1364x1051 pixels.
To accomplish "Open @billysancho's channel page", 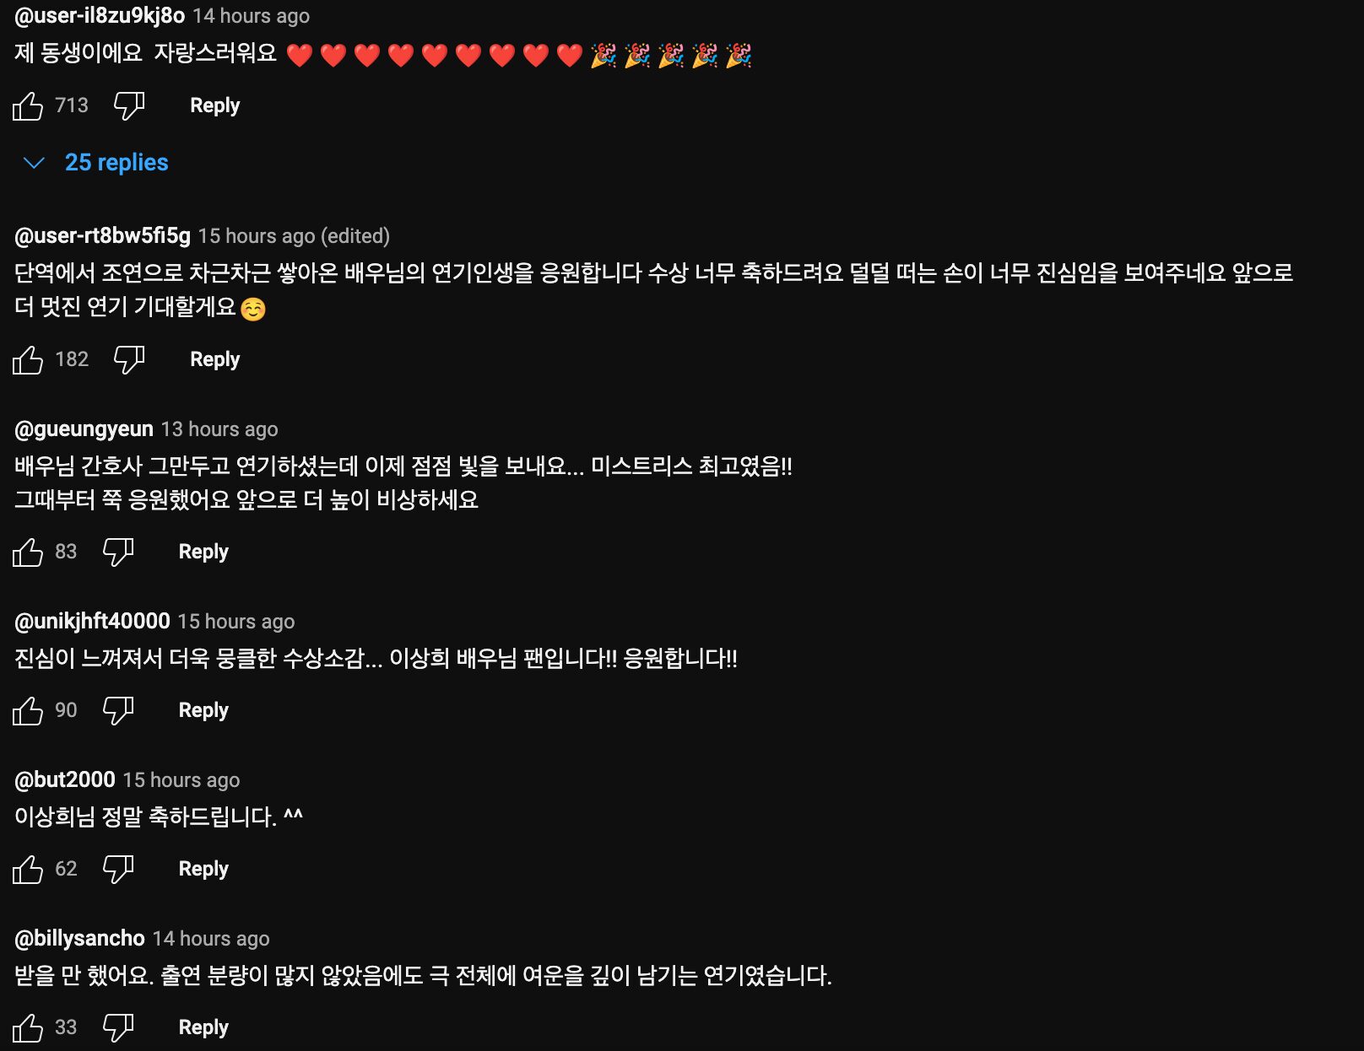I will pos(79,938).
